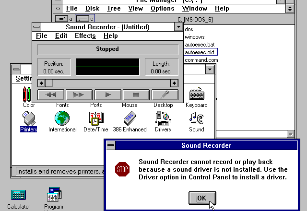
Task: Open the Window menu in File Manager
Action: pos(195,9)
